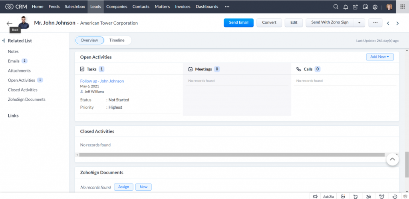Image resolution: width=409 pixels, height=199 pixels.
Task: Open the record more actions ellipsis
Action: [375, 23]
